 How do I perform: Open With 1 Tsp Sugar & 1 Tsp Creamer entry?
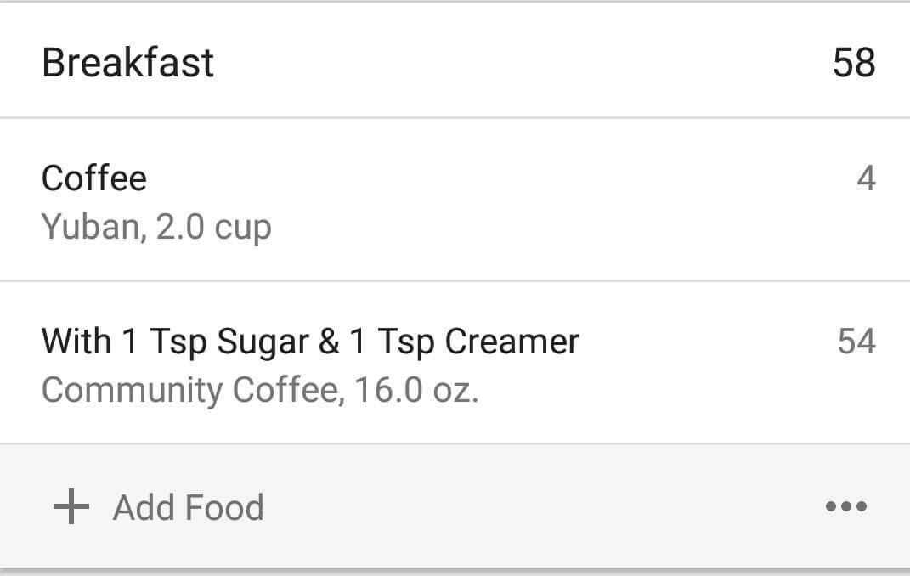coord(455,363)
